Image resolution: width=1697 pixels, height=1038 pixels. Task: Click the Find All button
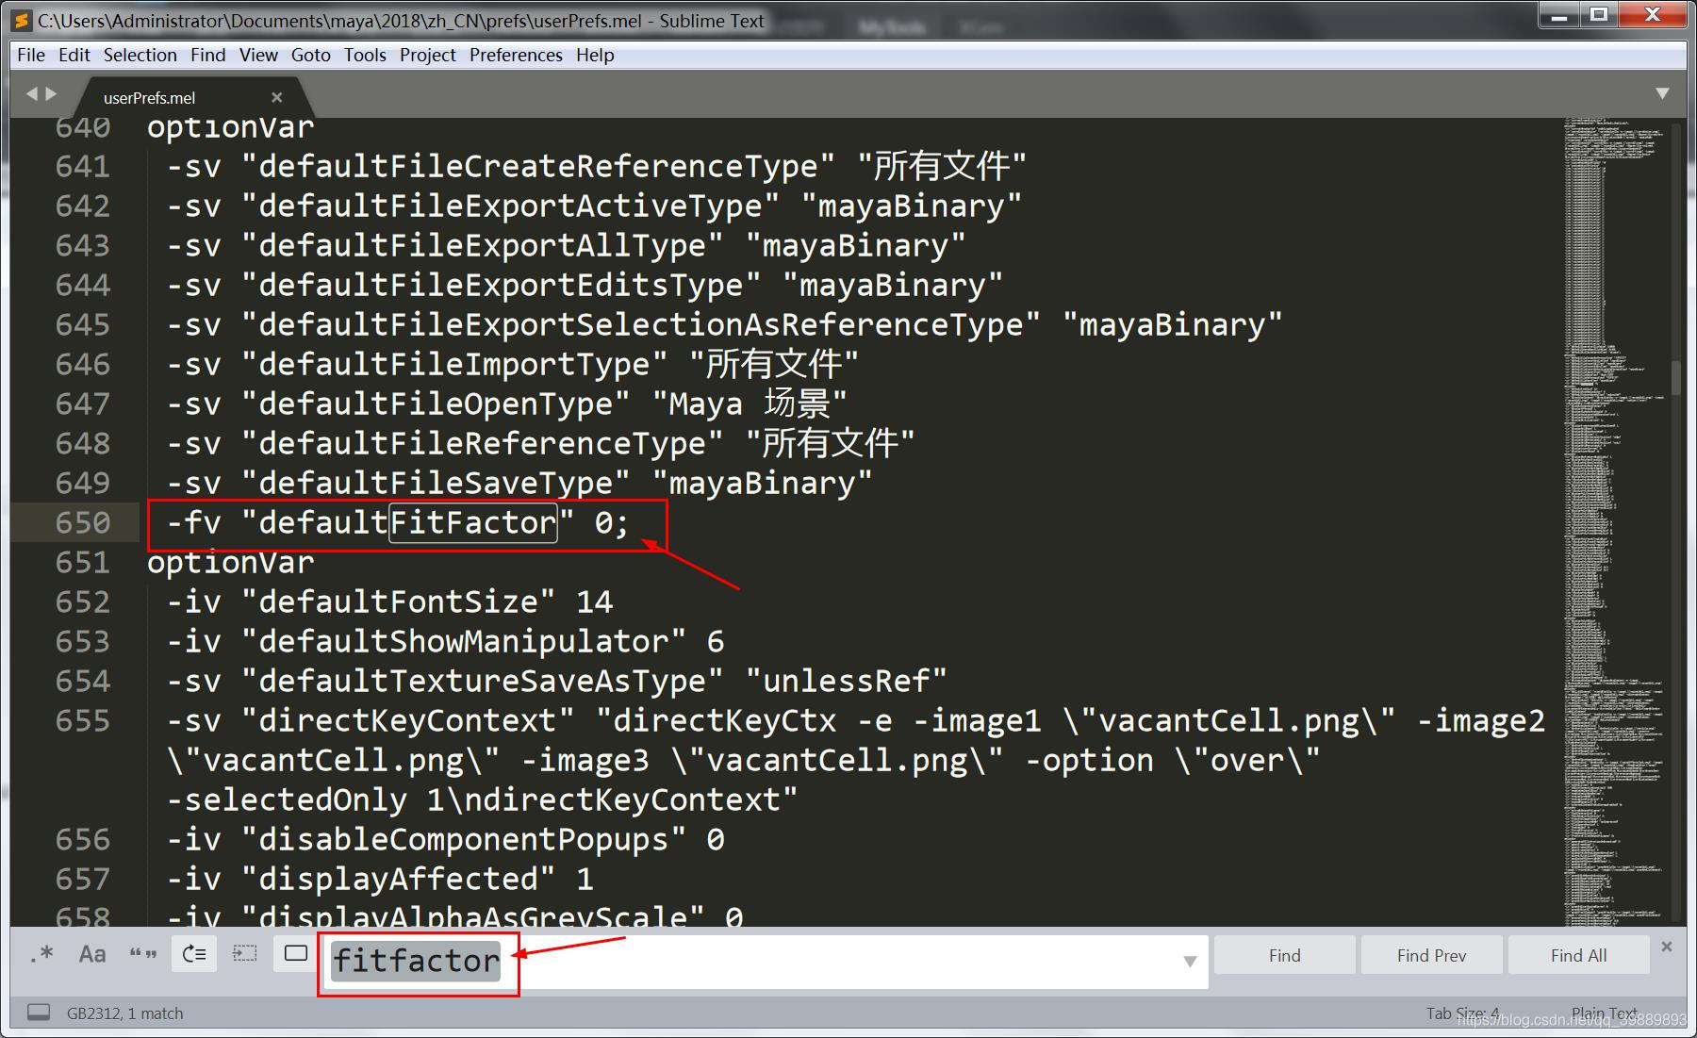pyautogui.click(x=1578, y=955)
